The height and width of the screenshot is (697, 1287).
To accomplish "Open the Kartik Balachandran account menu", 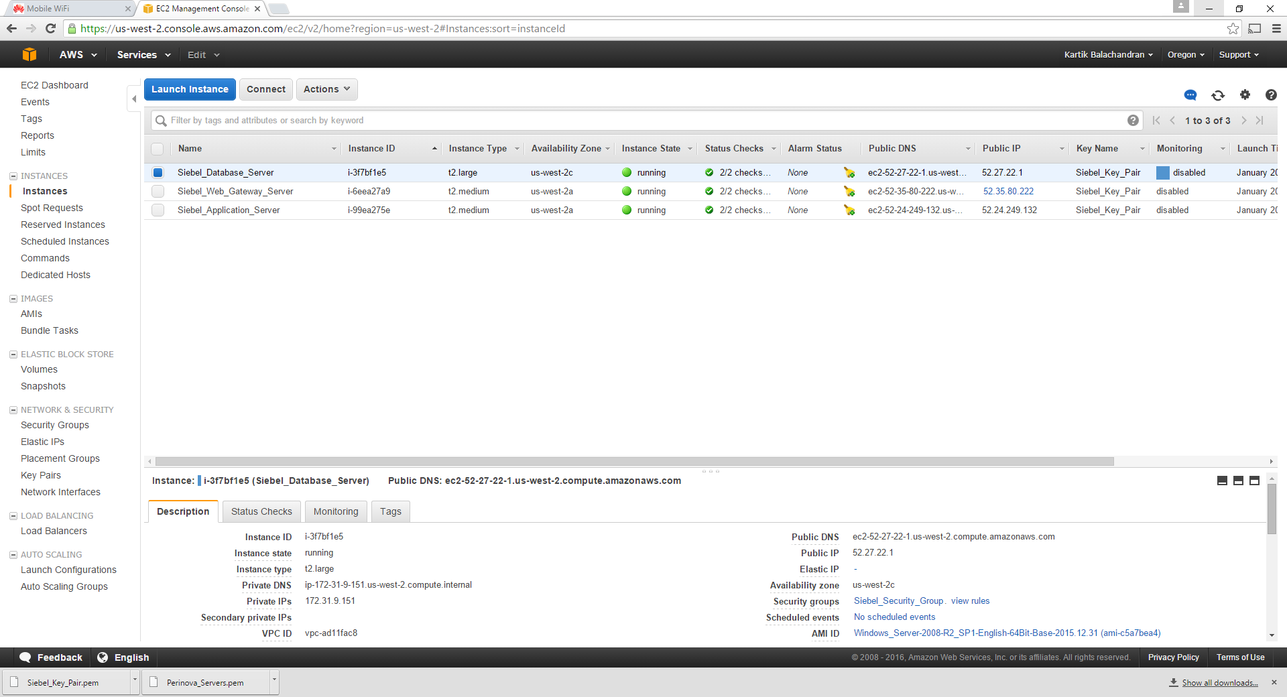I will [x=1108, y=55].
